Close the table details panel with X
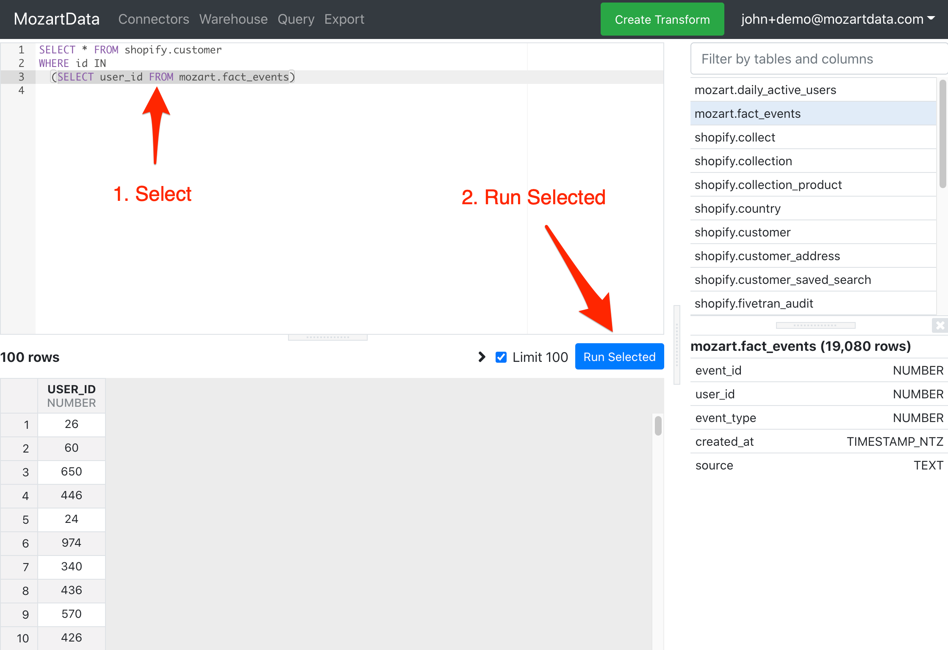Screen dimensions: 948x650 pos(940,325)
